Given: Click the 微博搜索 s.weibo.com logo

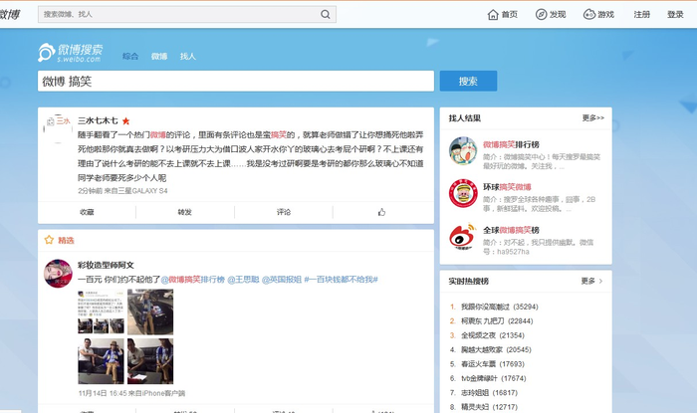Looking at the screenshot, I should pos(71,53).
